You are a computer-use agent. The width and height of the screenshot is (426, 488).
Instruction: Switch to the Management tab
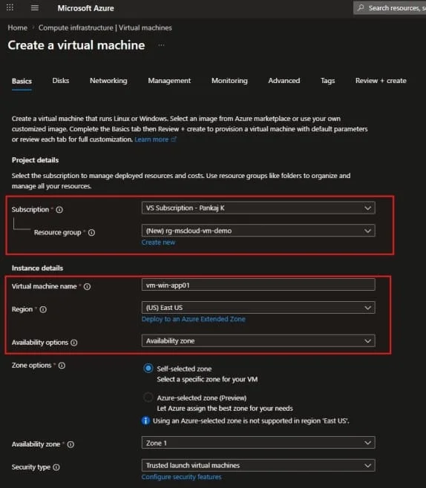click(x=169, y=81)
